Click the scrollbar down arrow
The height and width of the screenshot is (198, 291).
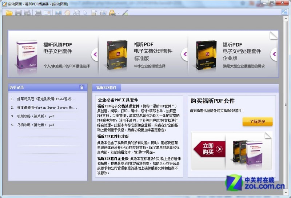point(286,193)
